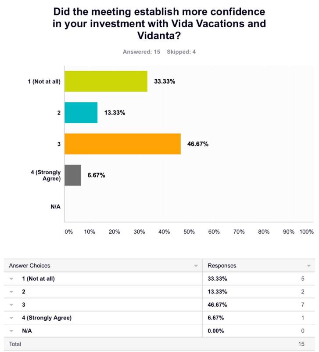Screen dimensions: 319x352
Task: Open the Responses column sort dropdown
Action: coord(308,266)
